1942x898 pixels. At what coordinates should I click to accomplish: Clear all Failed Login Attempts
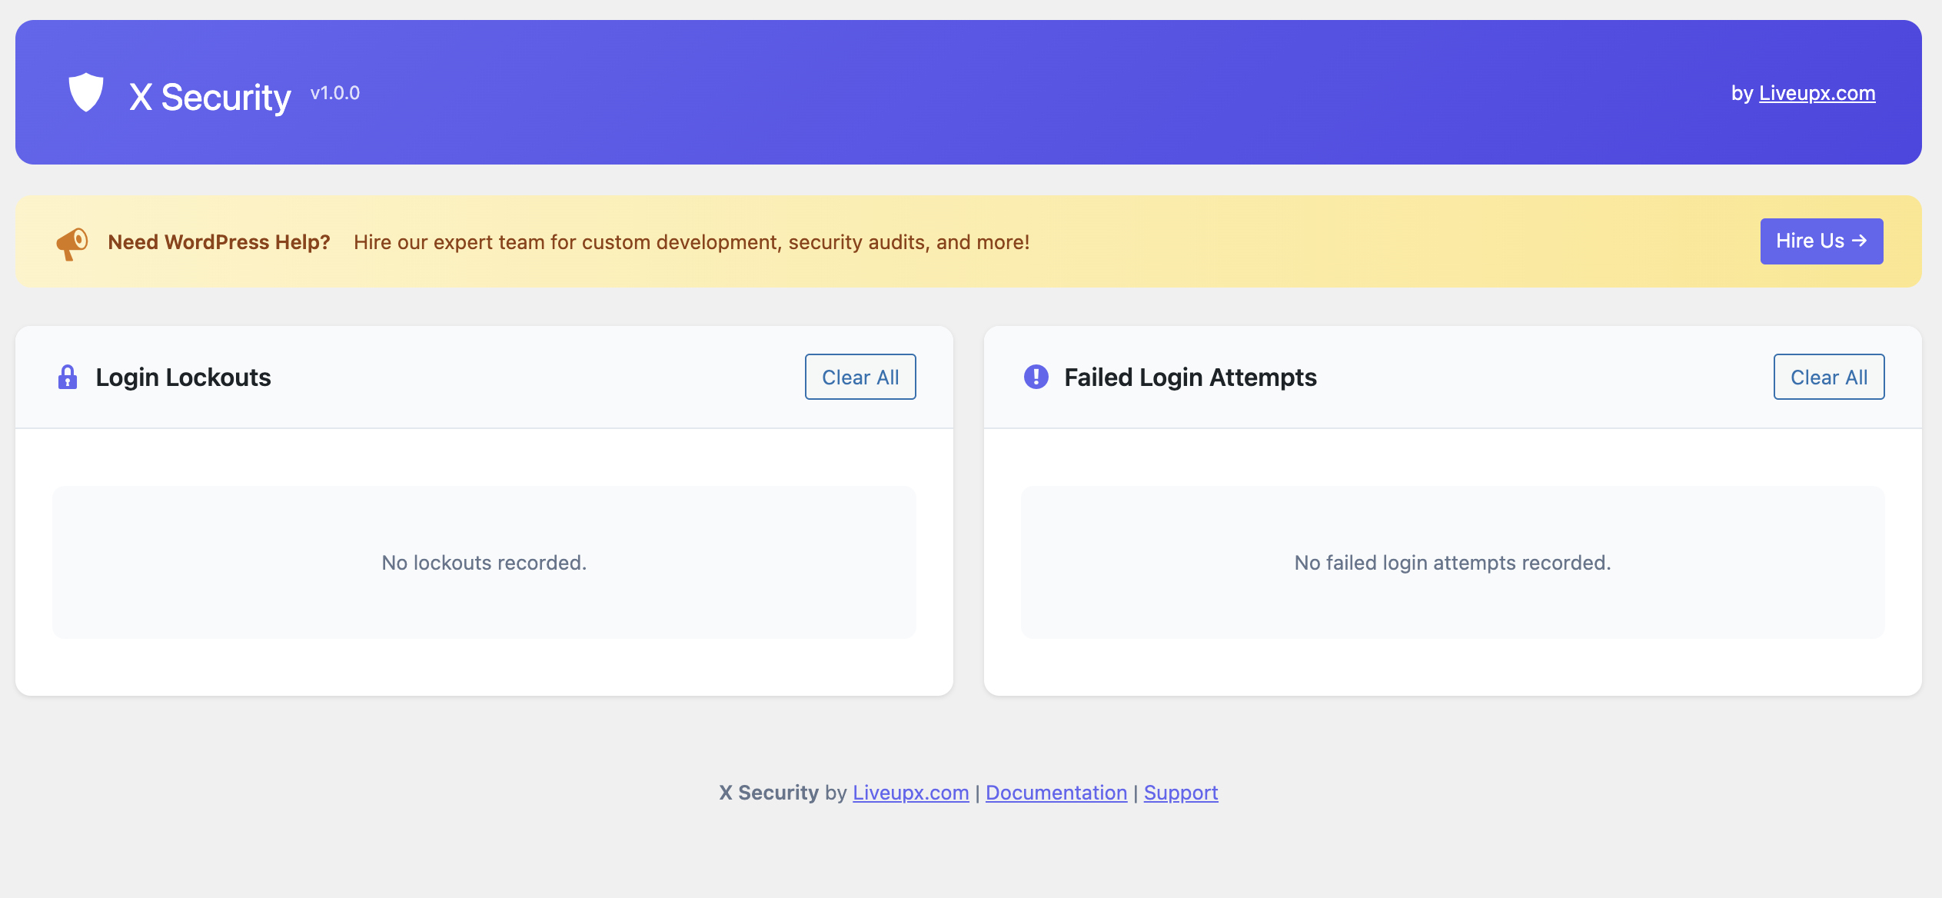pyautogui.click(x=1829, y=377)
